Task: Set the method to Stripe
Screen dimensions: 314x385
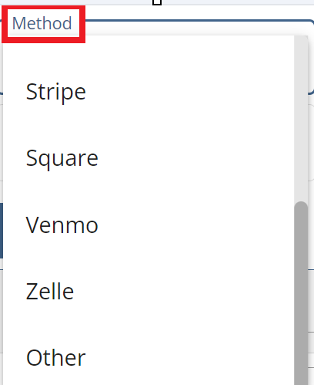Action: [x=149, y=92]
